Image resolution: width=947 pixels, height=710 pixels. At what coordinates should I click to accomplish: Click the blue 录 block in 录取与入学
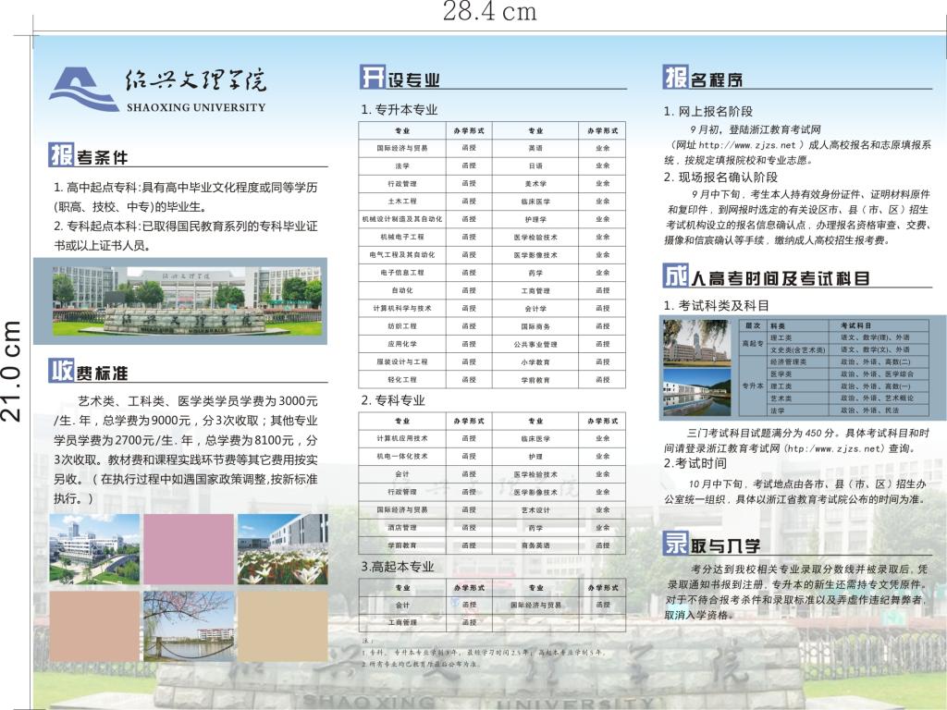pyautogui.click(x=675, y=544)
